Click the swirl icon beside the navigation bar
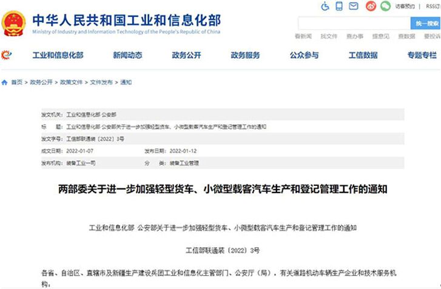 pos(6,55)
